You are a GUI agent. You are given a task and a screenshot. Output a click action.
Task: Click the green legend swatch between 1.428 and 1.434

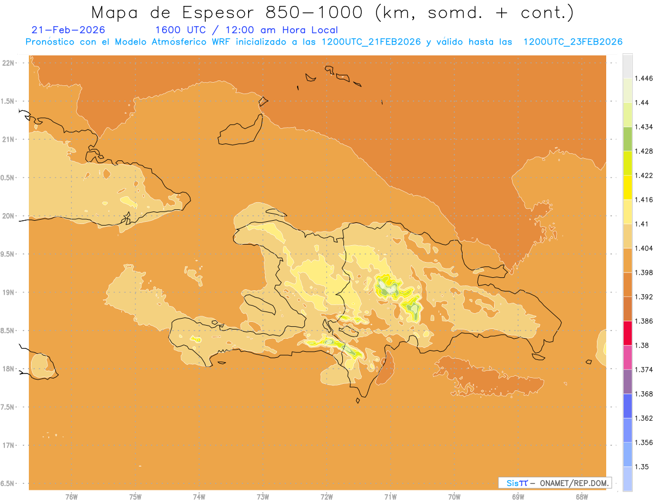click(627, 139)
